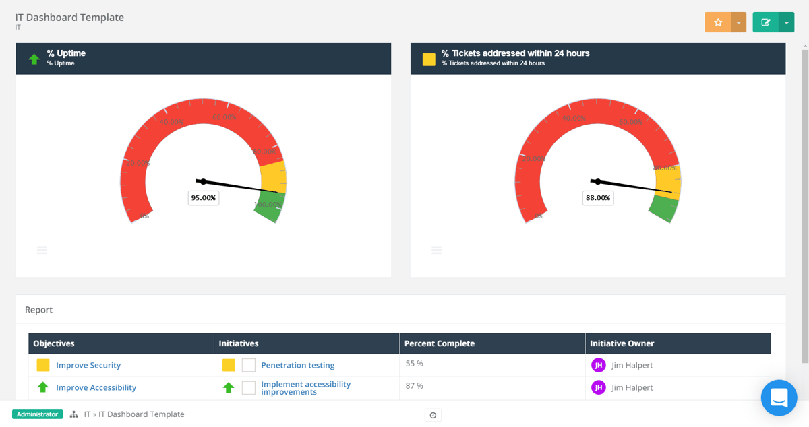Open the dropdown next to the edit button
Screen dimensions: 809x427
pyautogui.click(x=787, y=22)
